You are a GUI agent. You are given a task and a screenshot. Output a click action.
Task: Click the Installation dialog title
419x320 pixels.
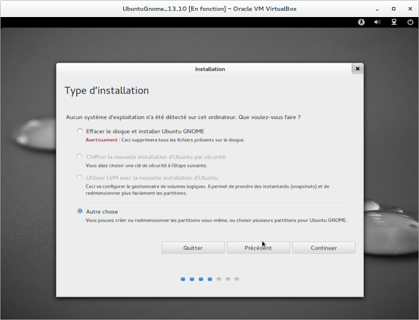click(x=210, y=69)
